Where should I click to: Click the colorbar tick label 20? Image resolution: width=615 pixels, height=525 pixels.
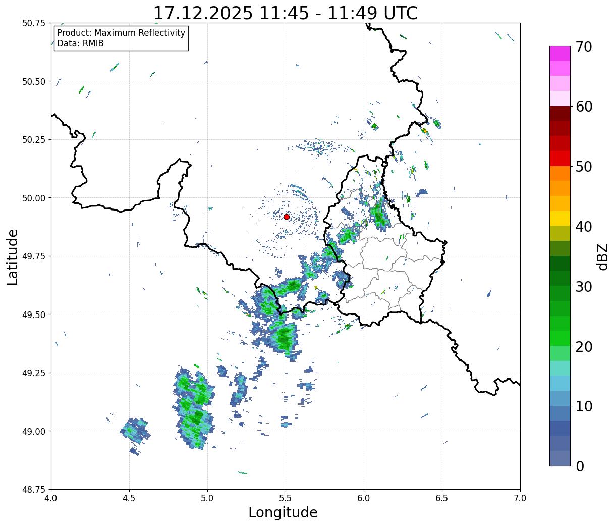click(x=584, y=346)
